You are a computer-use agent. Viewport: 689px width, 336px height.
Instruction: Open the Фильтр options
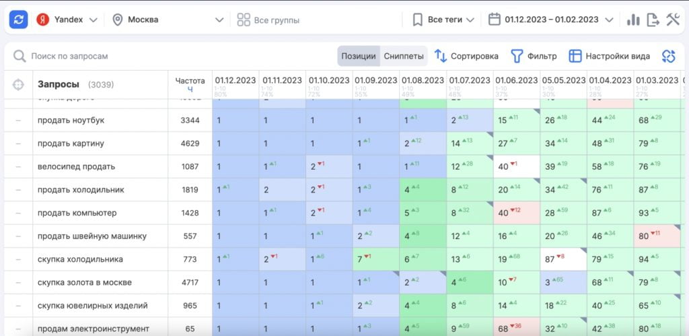(x=534, y=56)
